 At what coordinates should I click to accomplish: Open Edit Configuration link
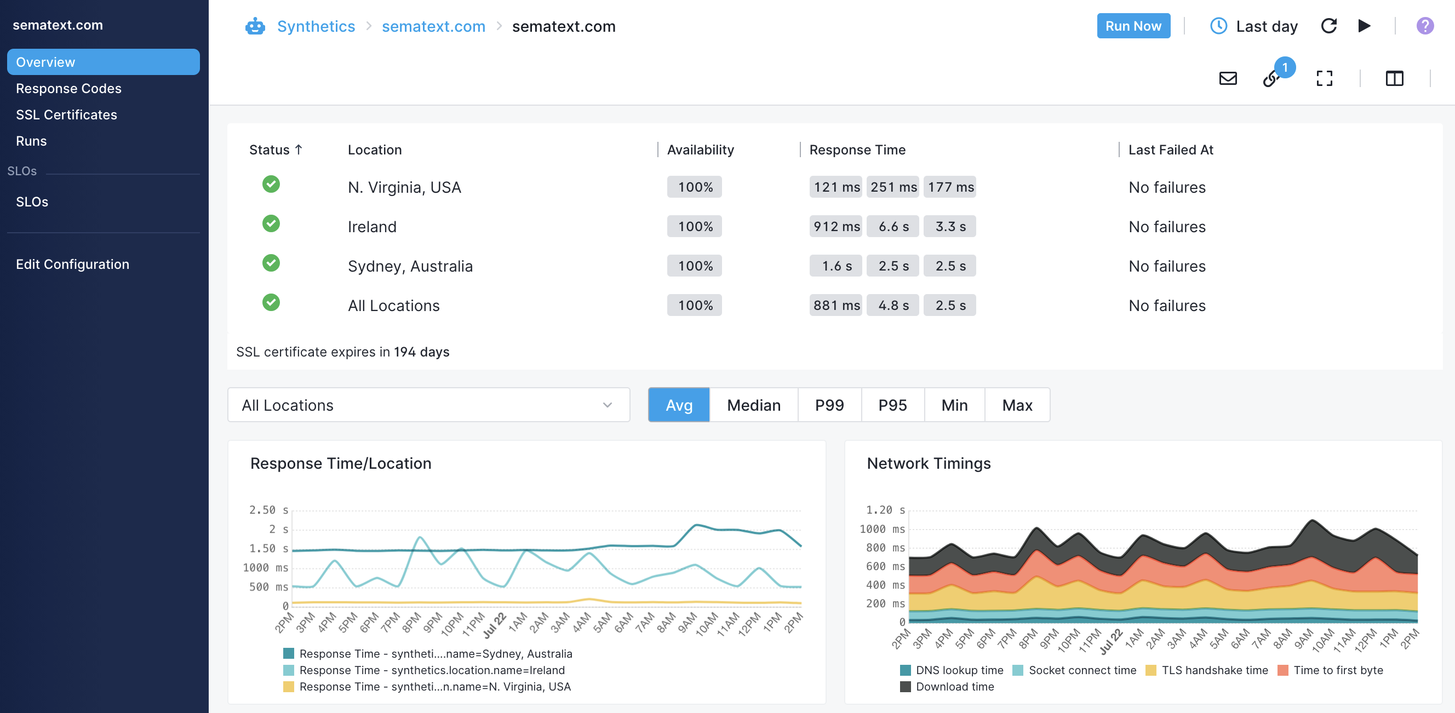click(x=72, y=264)
